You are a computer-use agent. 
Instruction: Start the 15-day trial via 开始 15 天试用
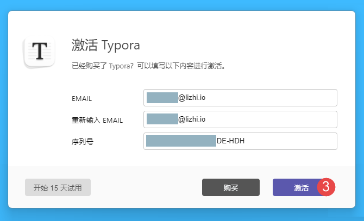(58, 187)
